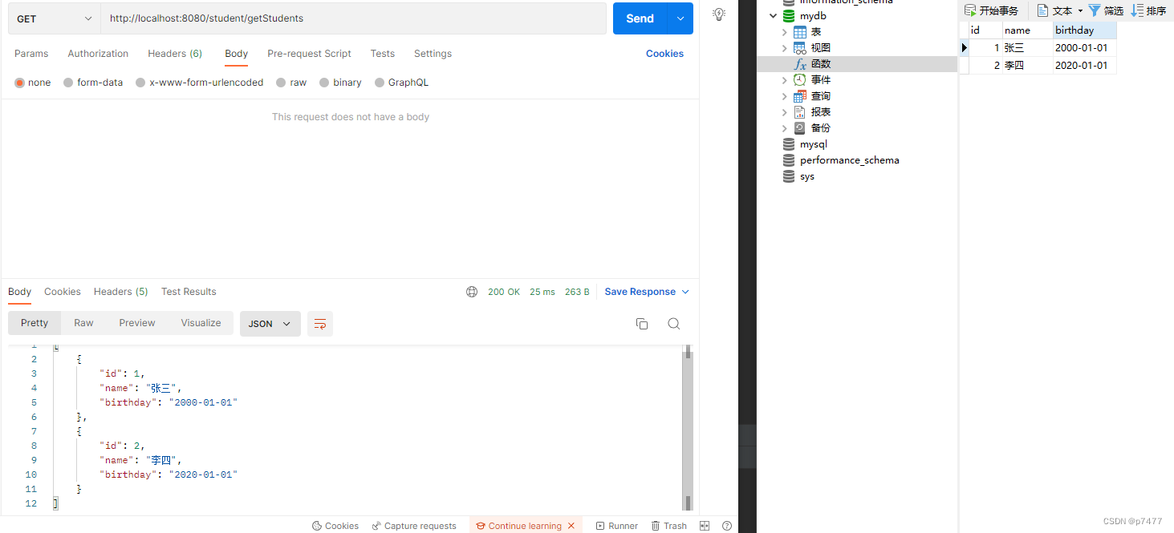Open the 文本 dropdown arrow
This screenshot has width=1174, height=533.
[1080, 10]
